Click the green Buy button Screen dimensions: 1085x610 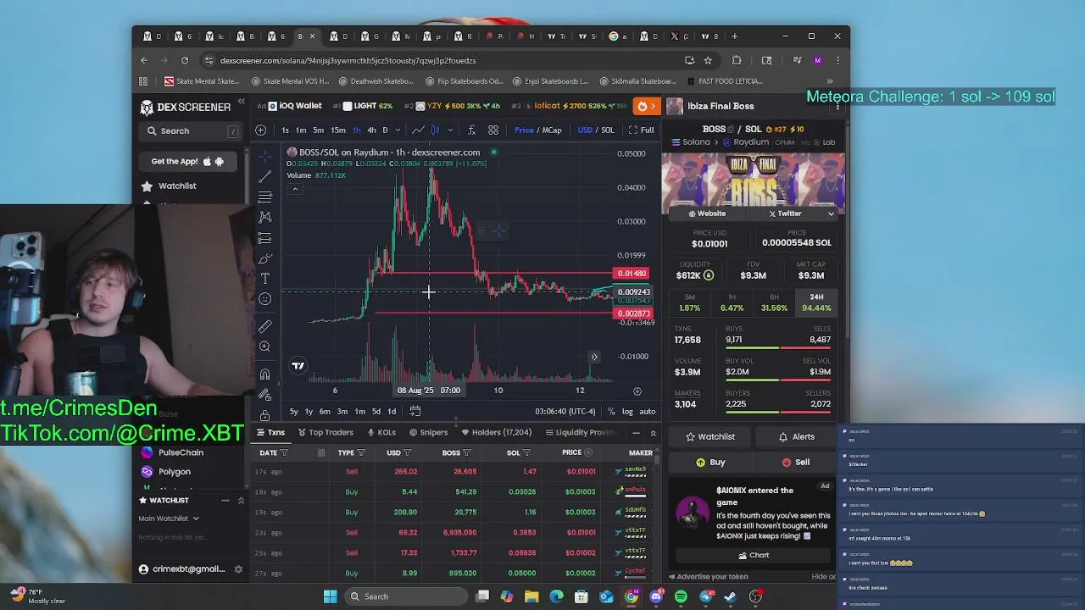click(x=710, y=463)
